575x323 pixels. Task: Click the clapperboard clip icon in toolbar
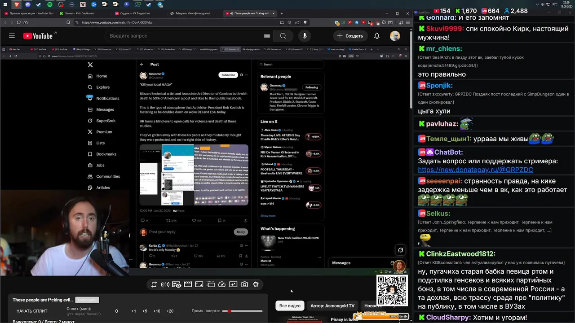click(188, 284)
